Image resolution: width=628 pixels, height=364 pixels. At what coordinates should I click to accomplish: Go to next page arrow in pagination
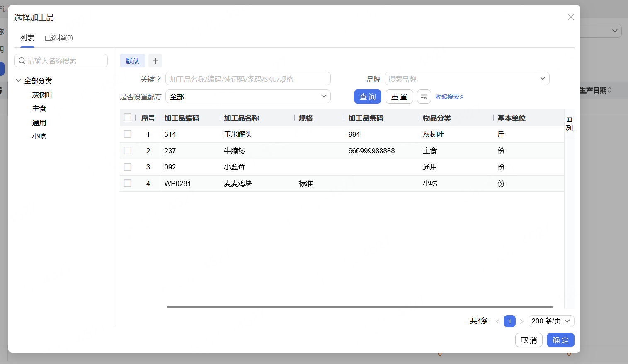[521, 321]
